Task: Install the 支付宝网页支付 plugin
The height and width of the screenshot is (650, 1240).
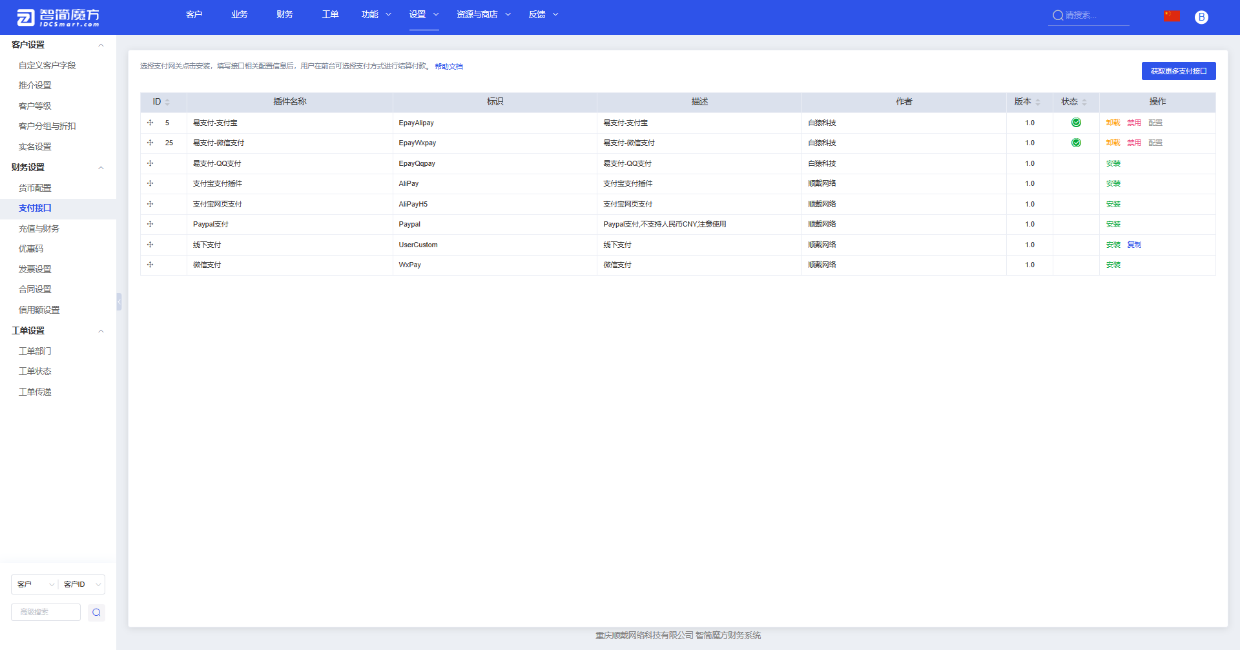Action: pos(1113,204)
